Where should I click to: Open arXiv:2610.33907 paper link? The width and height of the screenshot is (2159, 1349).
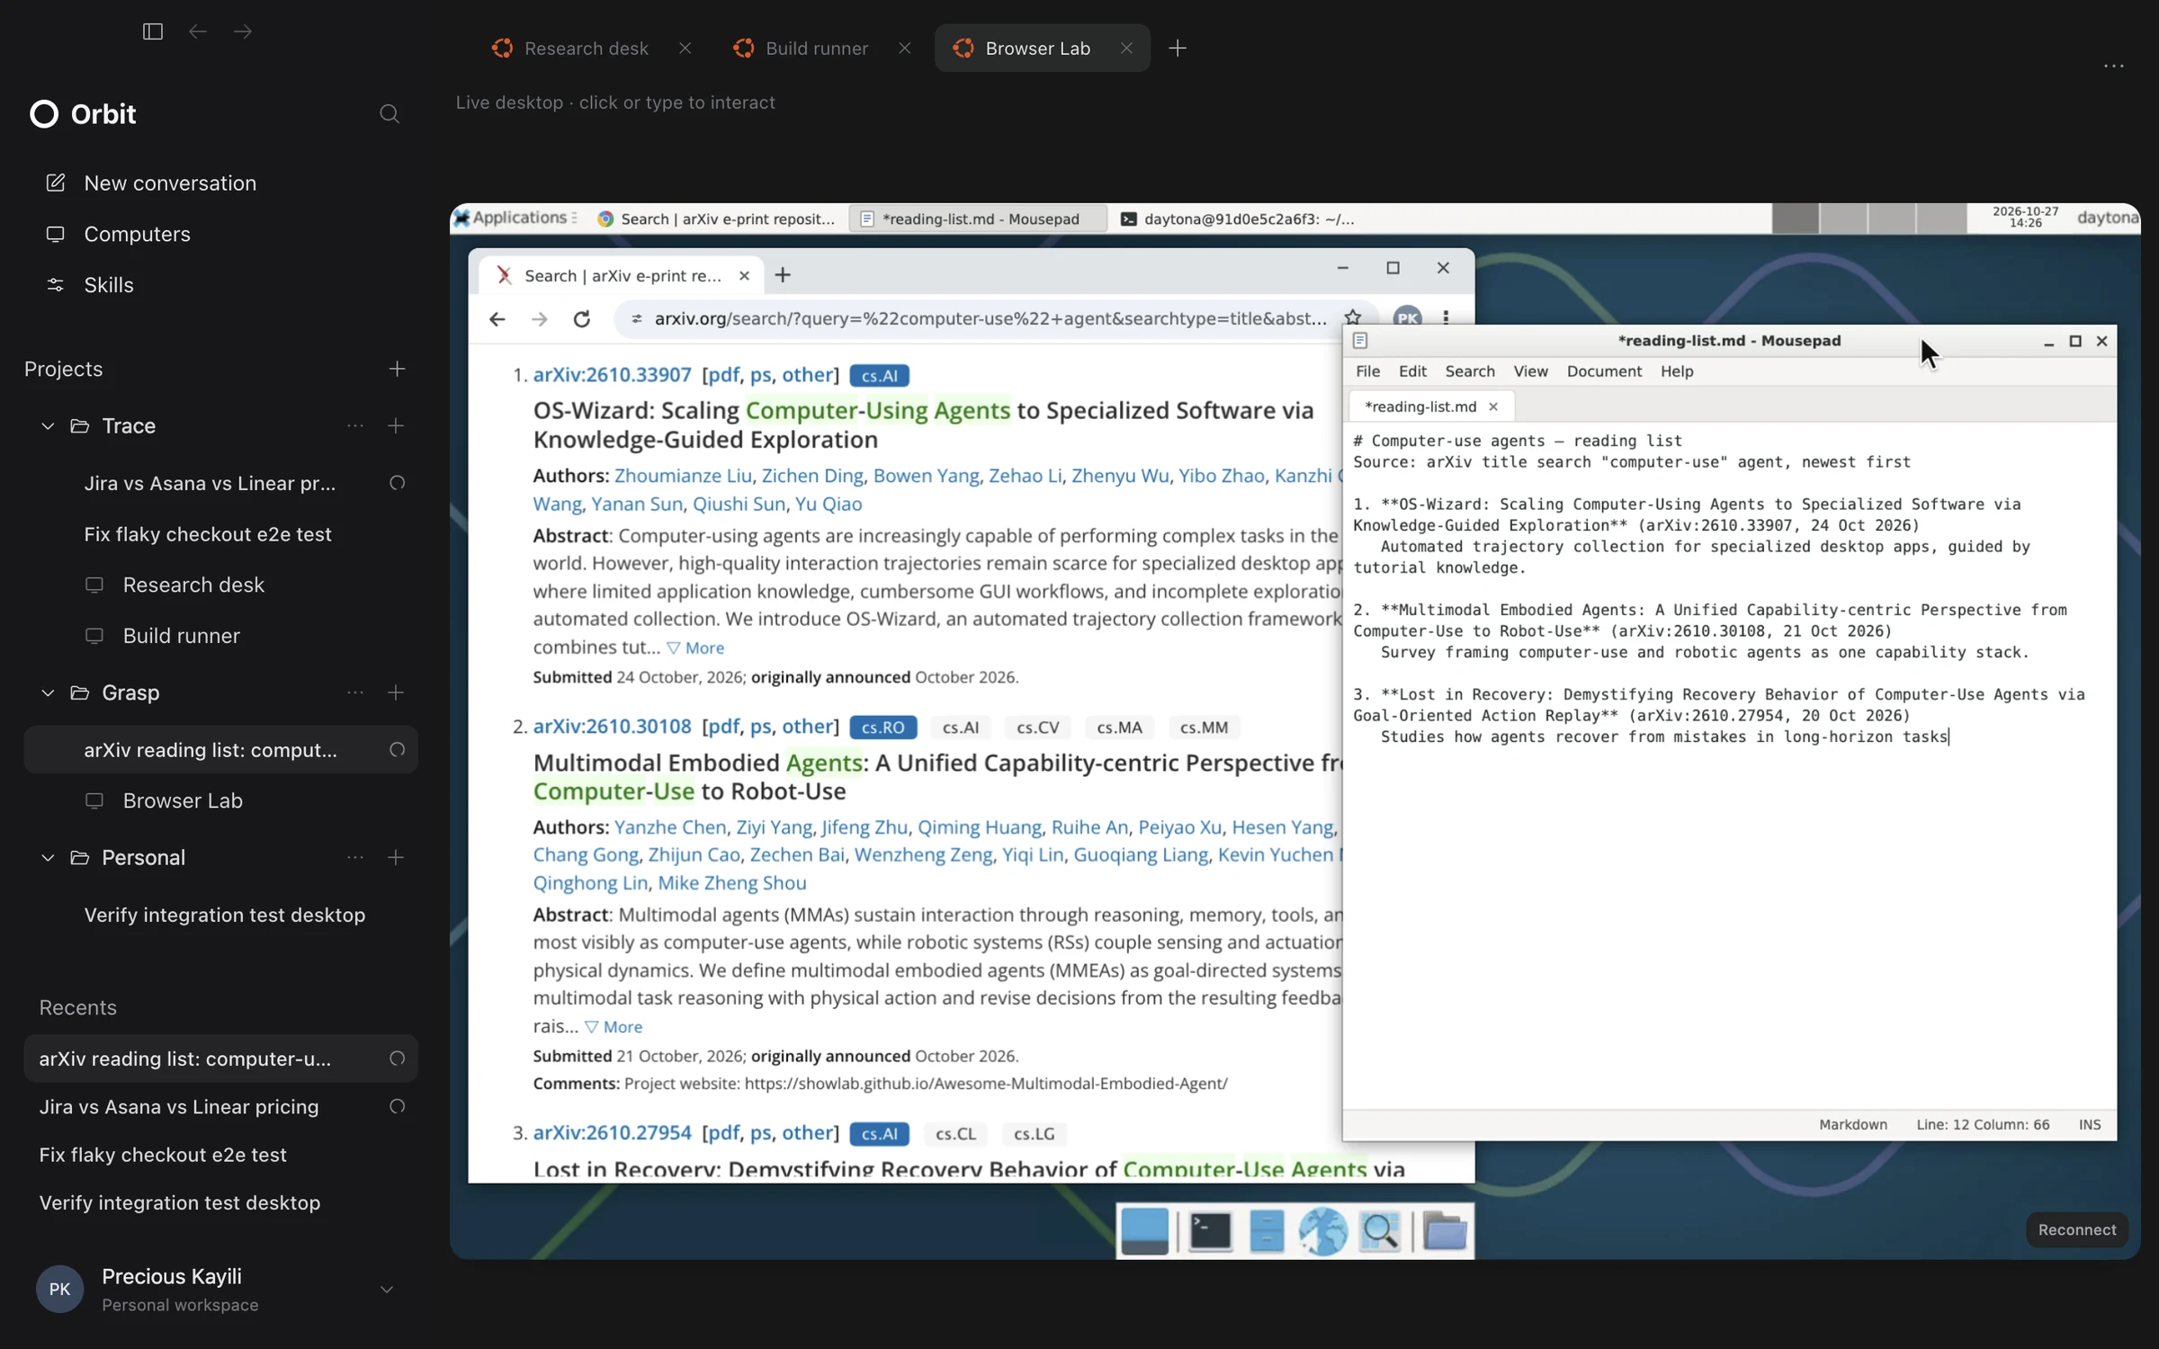point(612,375)
